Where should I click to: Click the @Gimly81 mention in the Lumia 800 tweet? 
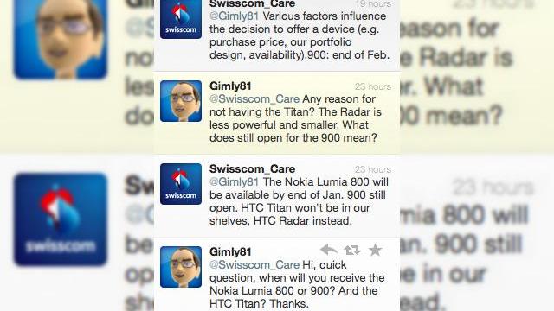[235, 182]
